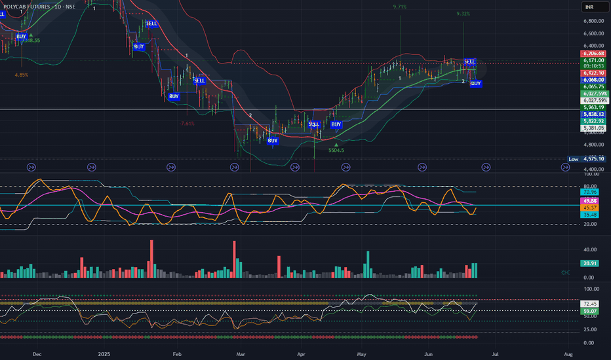Click the 5504.5 price annotation

pos(336,151)
